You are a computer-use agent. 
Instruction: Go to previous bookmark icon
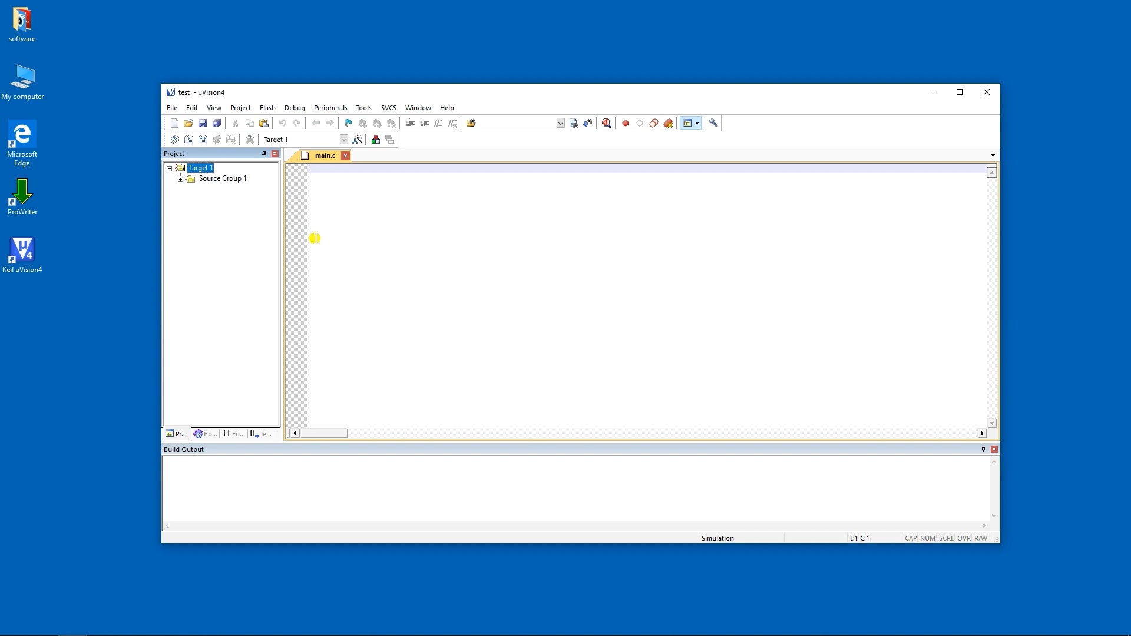(x=363, y=123)
